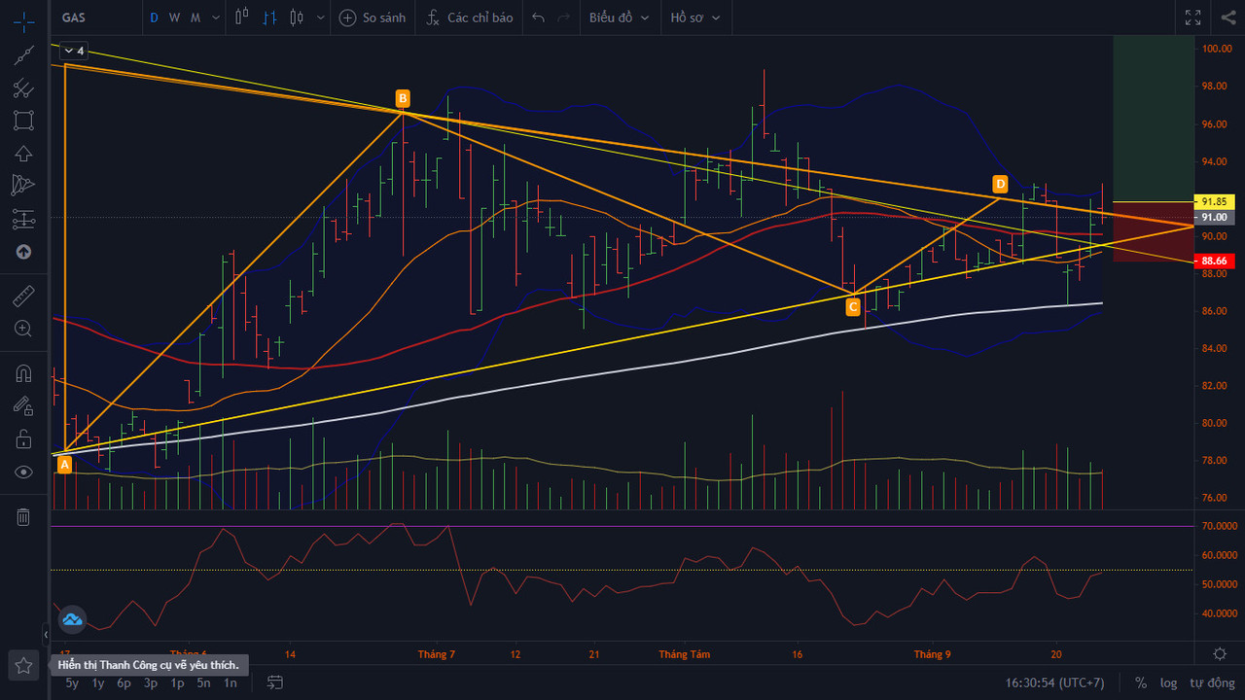This screenshot has height=700, width=1245.
Task: Open the Hồ sơ dropdown menu
Action: (x=695, y=17)
